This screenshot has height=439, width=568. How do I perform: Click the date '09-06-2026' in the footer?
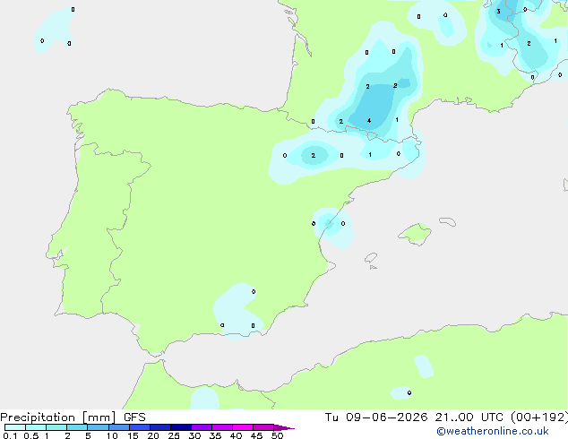pos(386,417)
